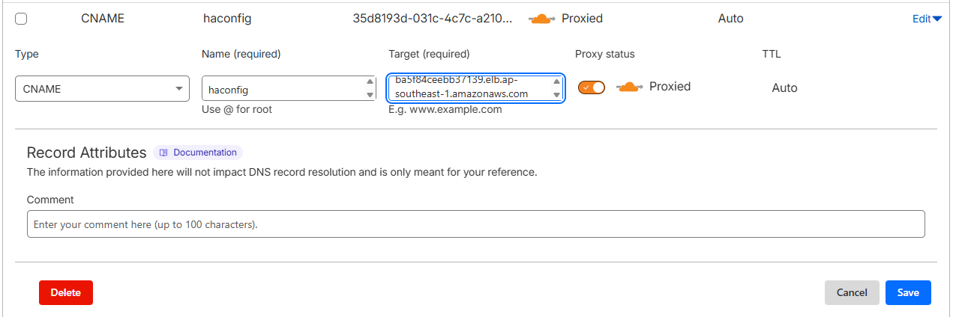Click the truncated record content 35d8193d value
Image resolution: width=956 pixels, height=317 pixels.
coord(433,19)
